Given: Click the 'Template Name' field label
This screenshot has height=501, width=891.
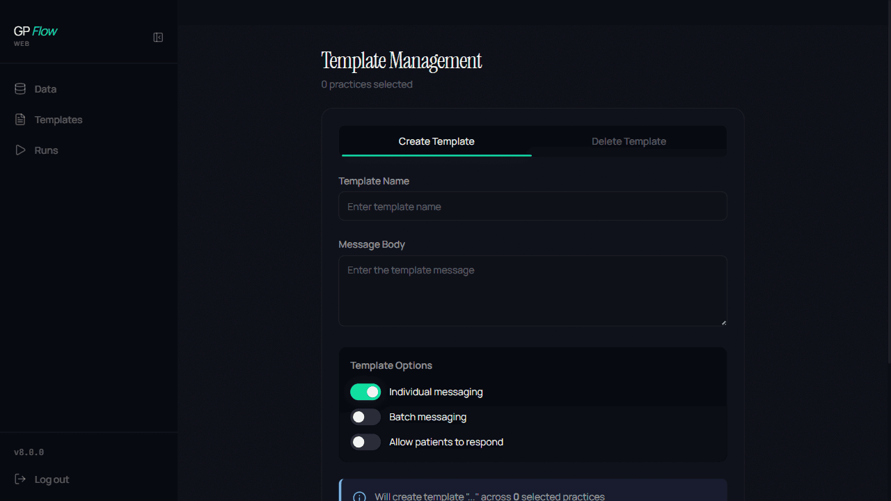Looking at the screenshot, I should click(374, 181).
